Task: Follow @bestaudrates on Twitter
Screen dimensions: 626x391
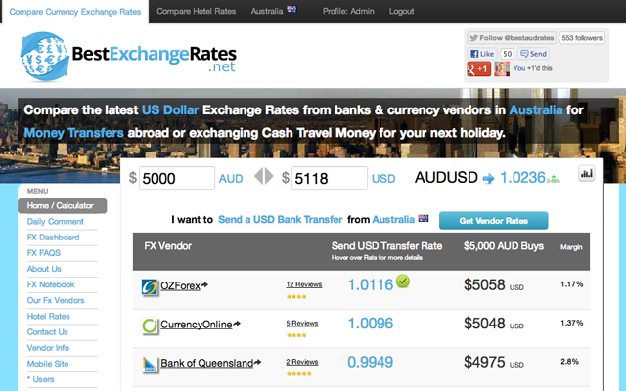Action: [x=512, y=38]
